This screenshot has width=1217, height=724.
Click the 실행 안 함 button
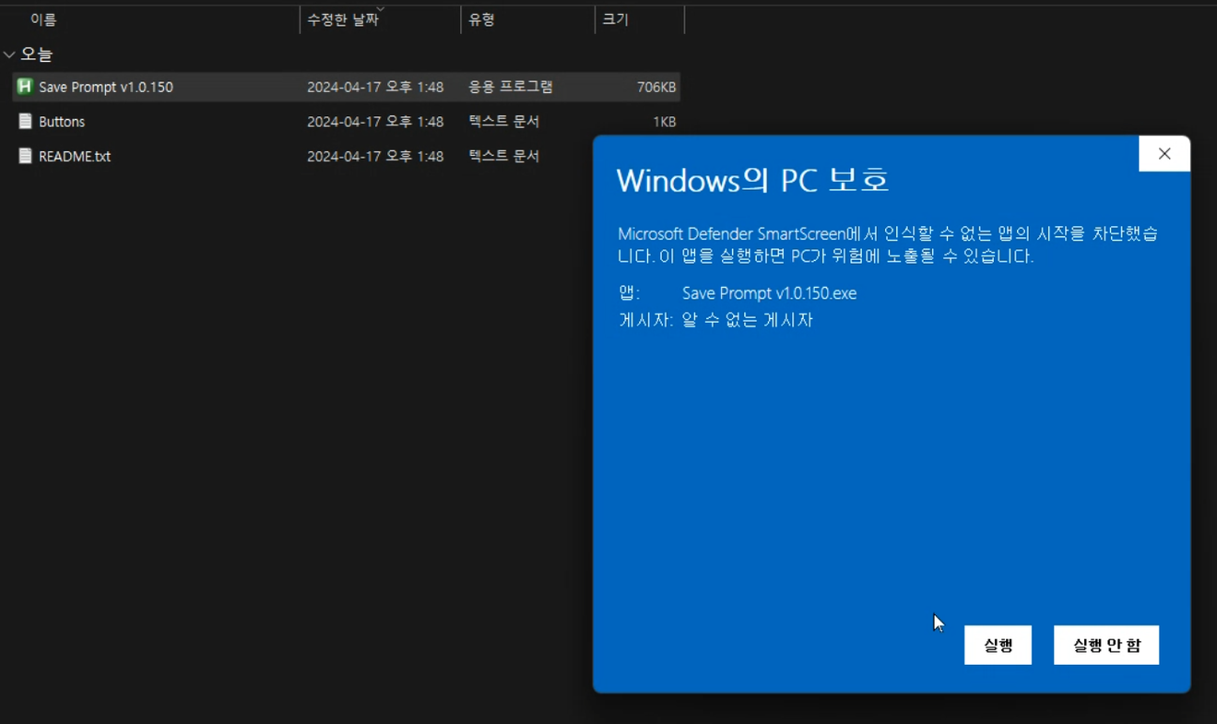point(1106,646)
